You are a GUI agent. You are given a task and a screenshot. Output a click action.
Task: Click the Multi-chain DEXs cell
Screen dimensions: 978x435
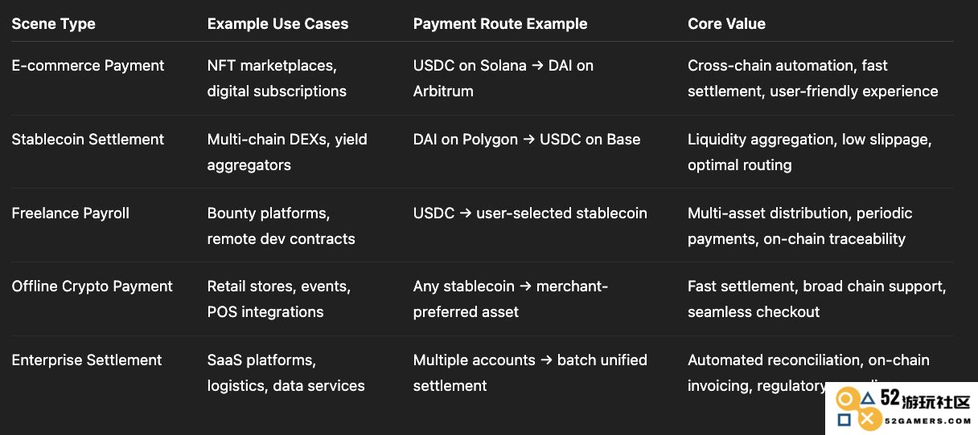(x=287, y=152)
